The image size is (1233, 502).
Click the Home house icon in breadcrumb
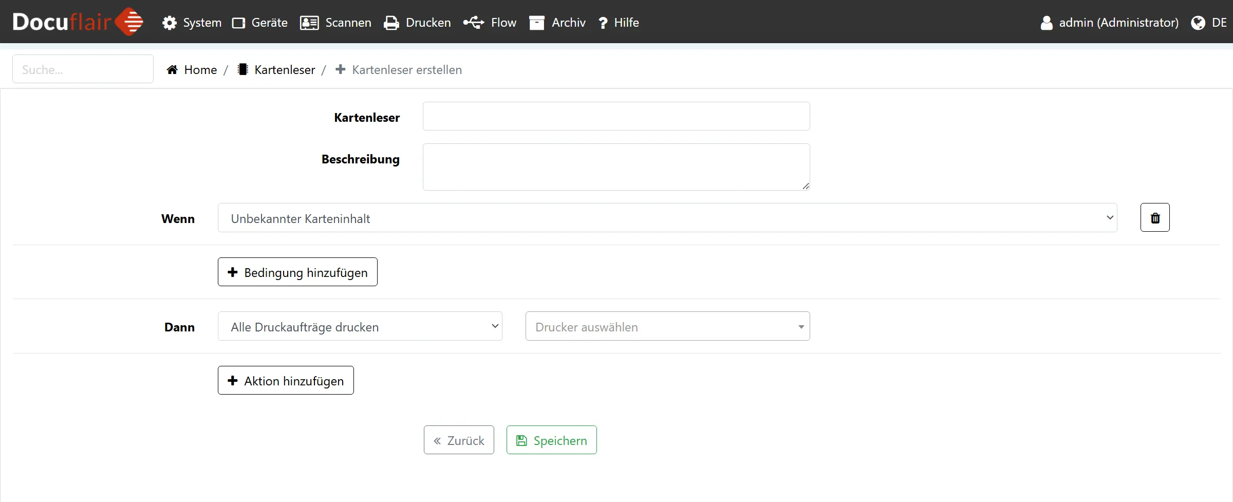172,70
